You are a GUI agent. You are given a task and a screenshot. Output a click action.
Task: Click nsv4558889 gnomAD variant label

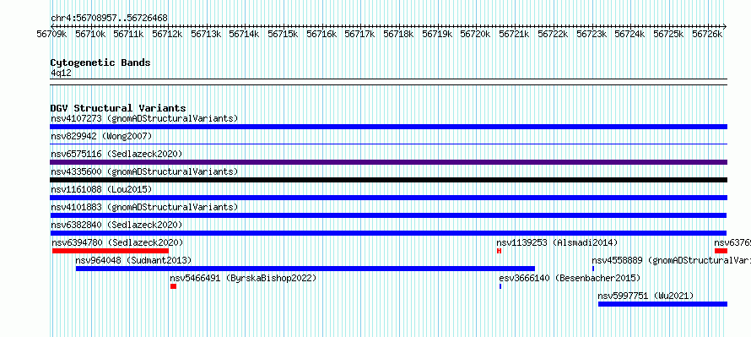672,260
